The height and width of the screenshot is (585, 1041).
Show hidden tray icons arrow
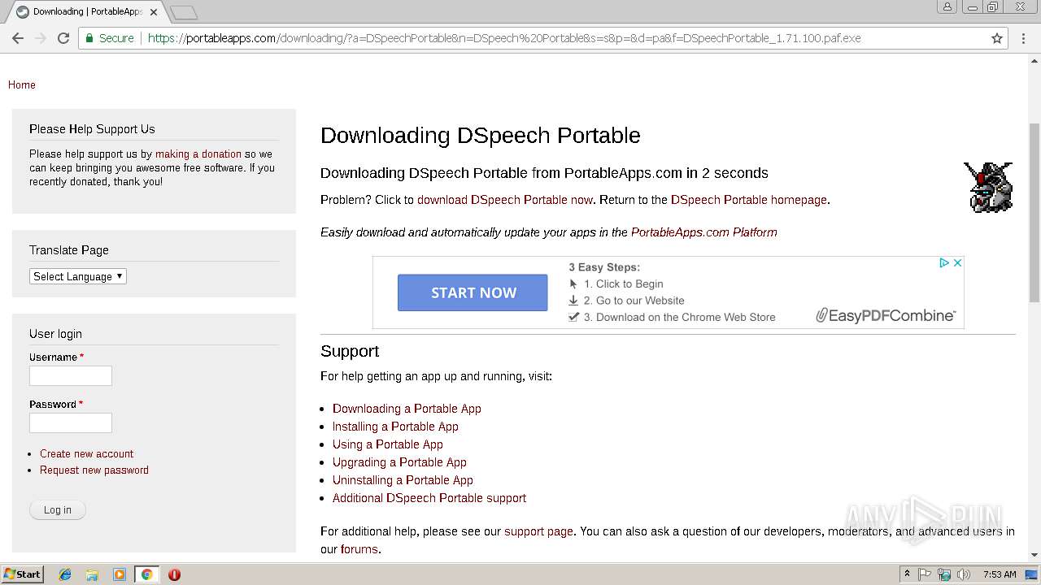click(x=907, y=574)
